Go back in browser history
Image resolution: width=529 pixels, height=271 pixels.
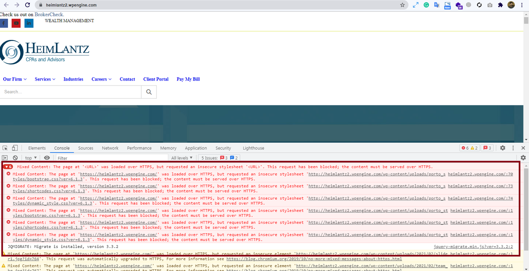coord(6,5)
